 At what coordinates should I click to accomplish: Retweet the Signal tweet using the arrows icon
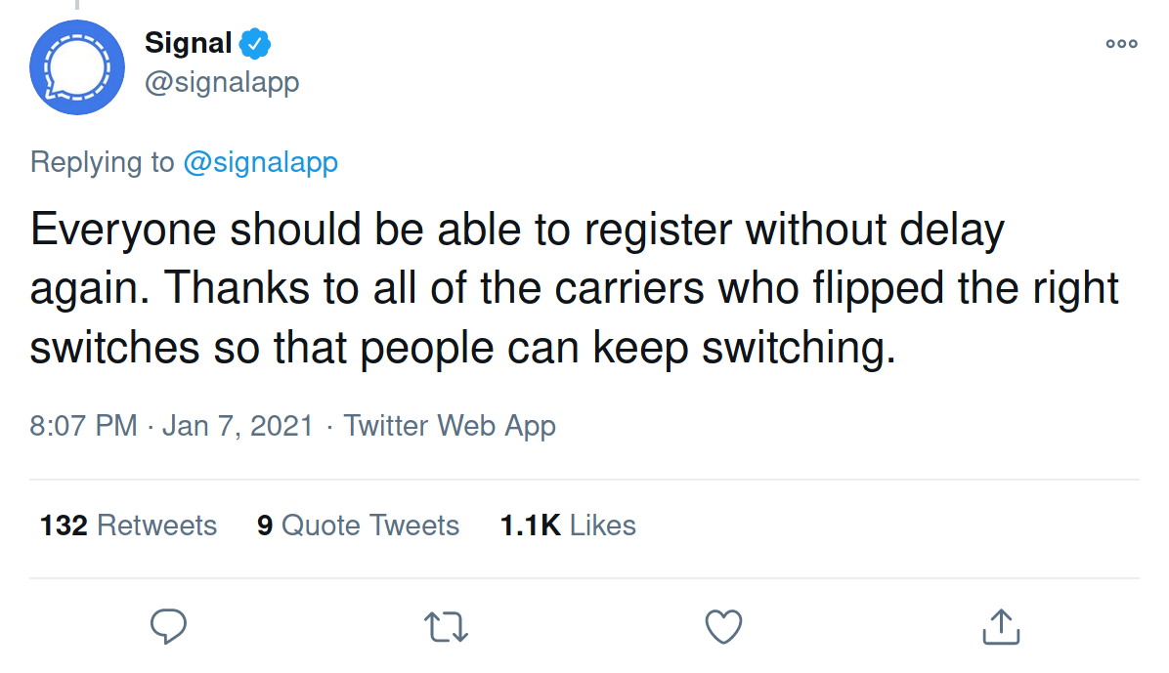[448, 626]
